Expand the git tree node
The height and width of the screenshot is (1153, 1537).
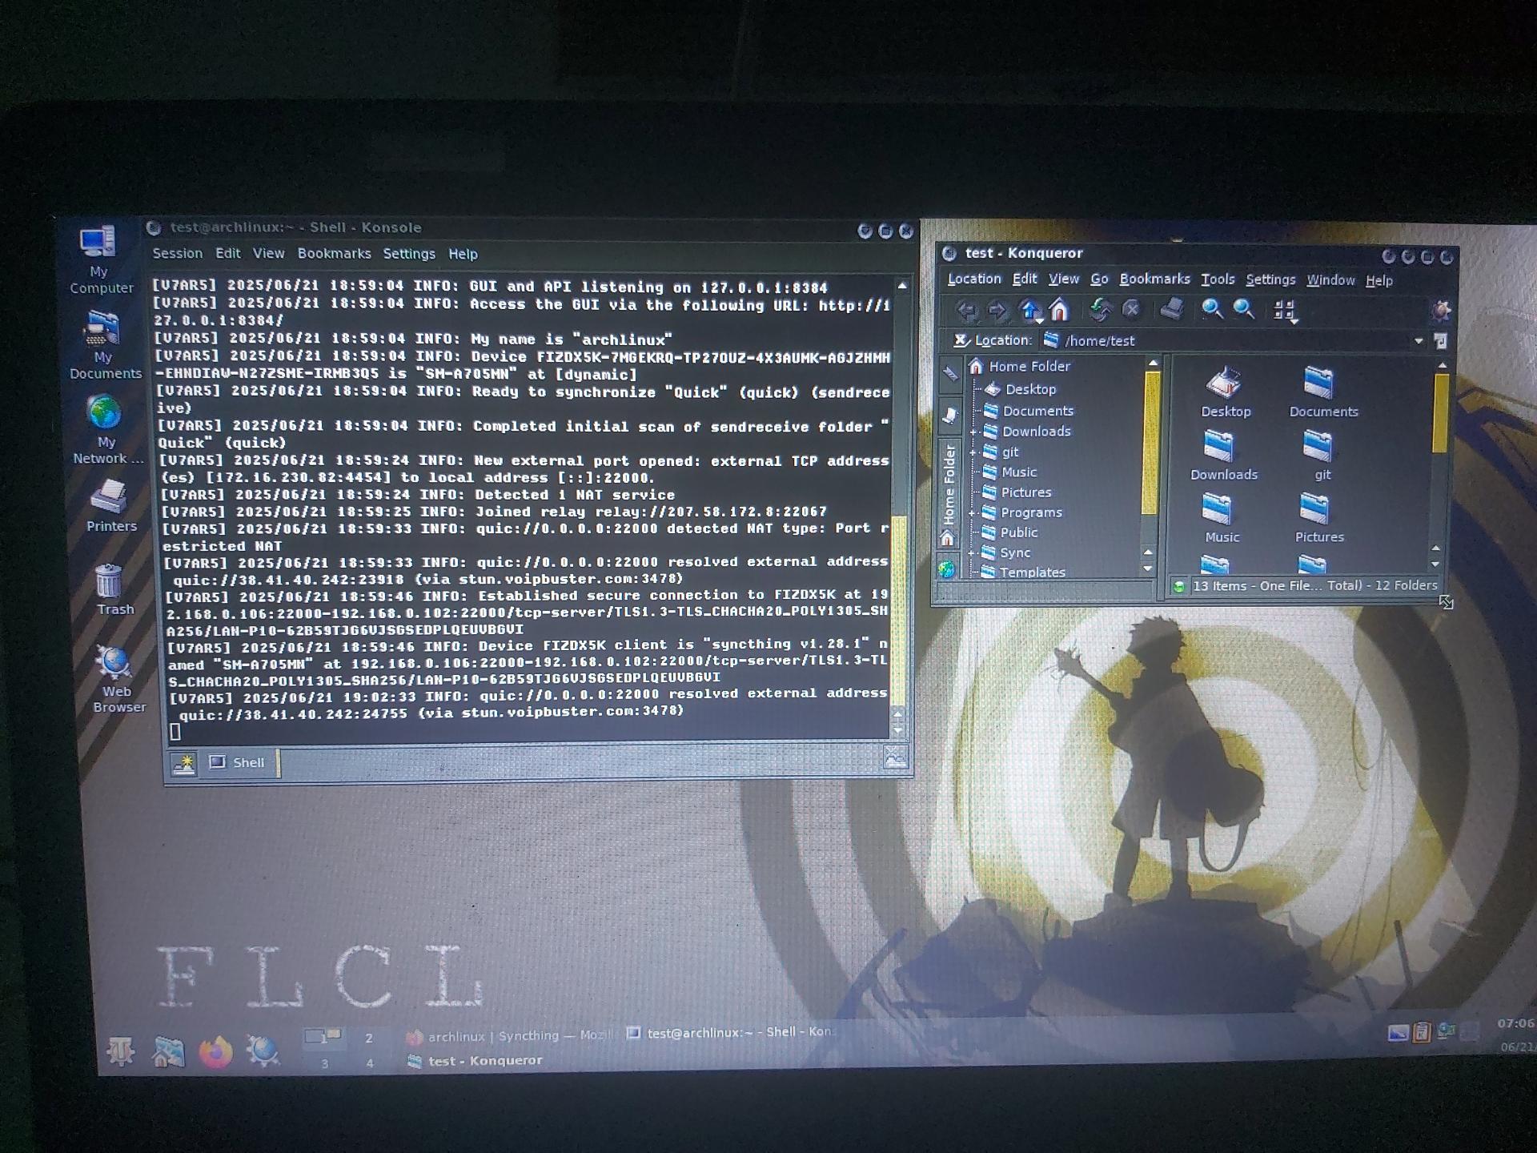click(973, 452)
